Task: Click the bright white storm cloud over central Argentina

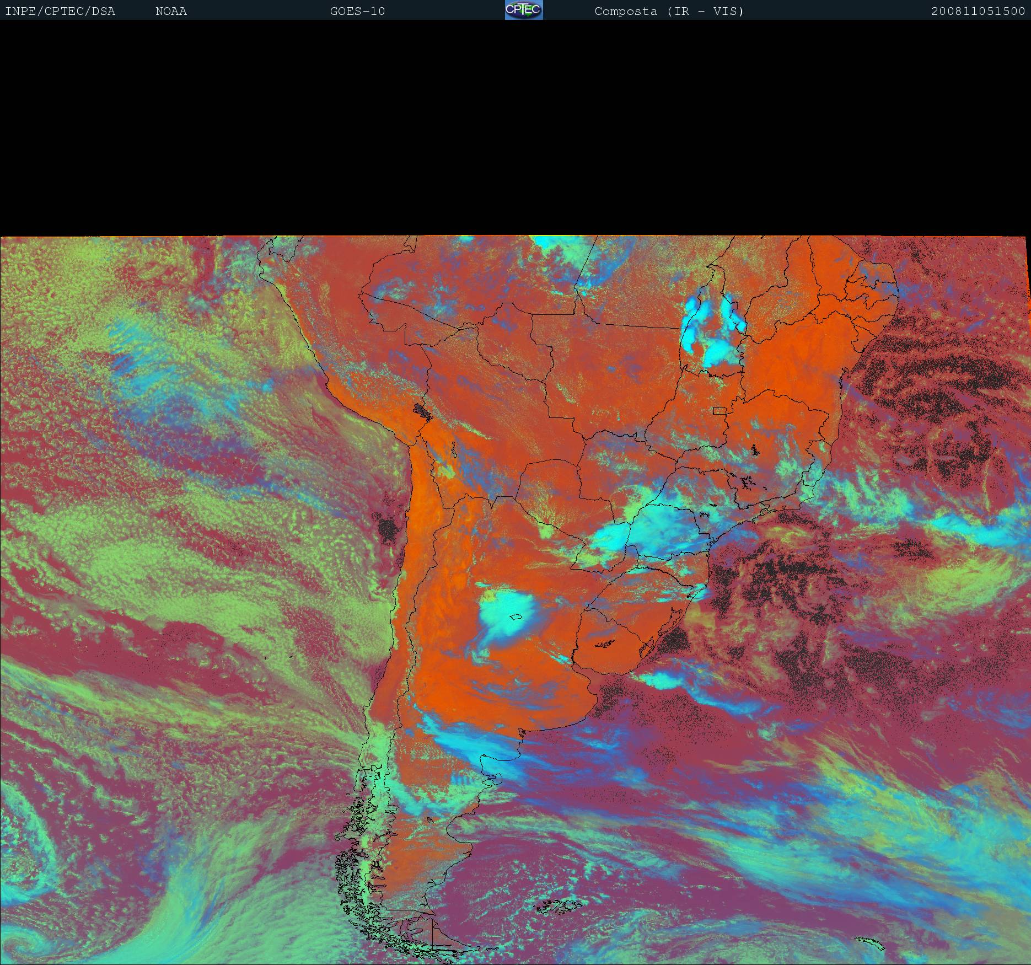Action: (x=504, y=612)
